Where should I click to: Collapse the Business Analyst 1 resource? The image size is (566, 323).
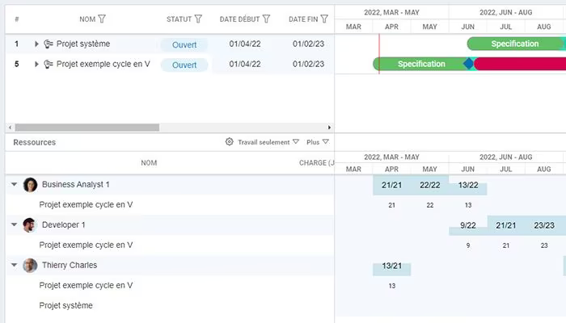14,184
